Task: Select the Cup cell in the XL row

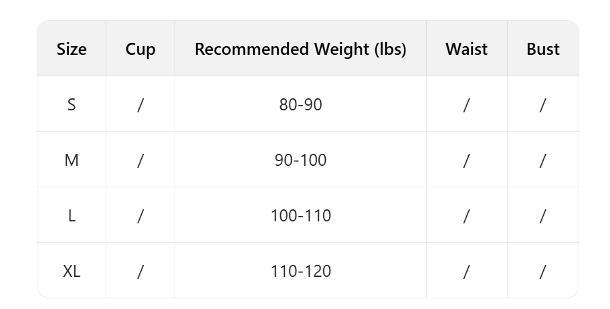Action: pos(140,271)
